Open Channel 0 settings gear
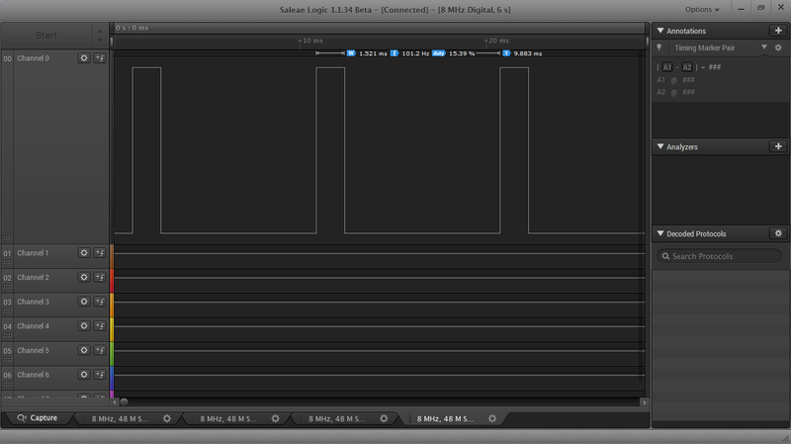 84,58
